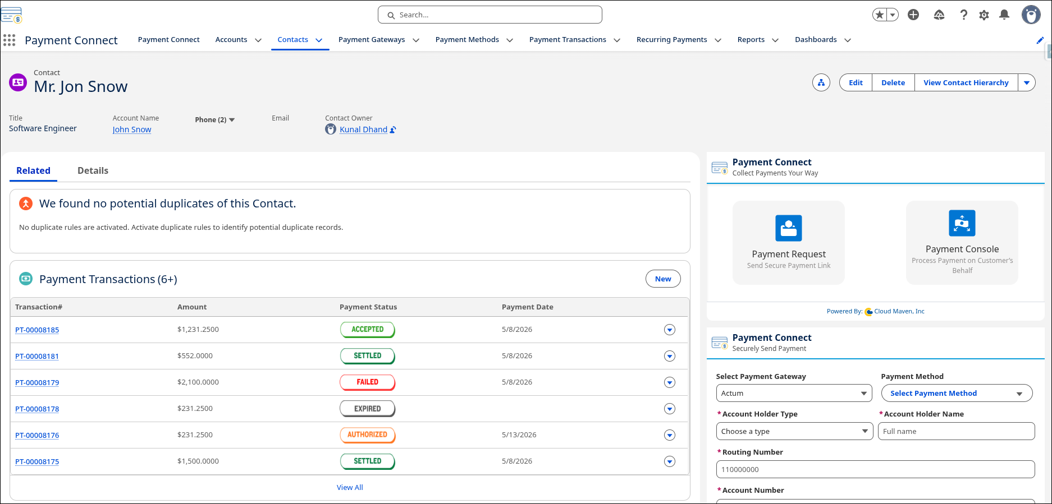Open row actions for PT-00008181
The height and width of the screenshot is (504, 1052).
click(670, 356)
